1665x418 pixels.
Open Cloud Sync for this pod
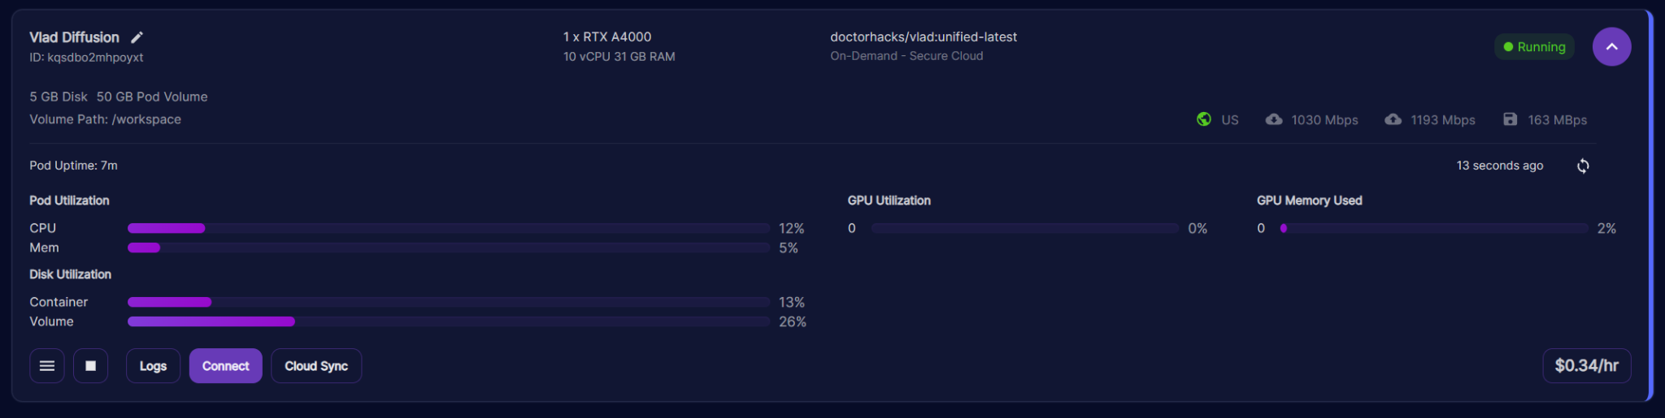tap(316, 366)
